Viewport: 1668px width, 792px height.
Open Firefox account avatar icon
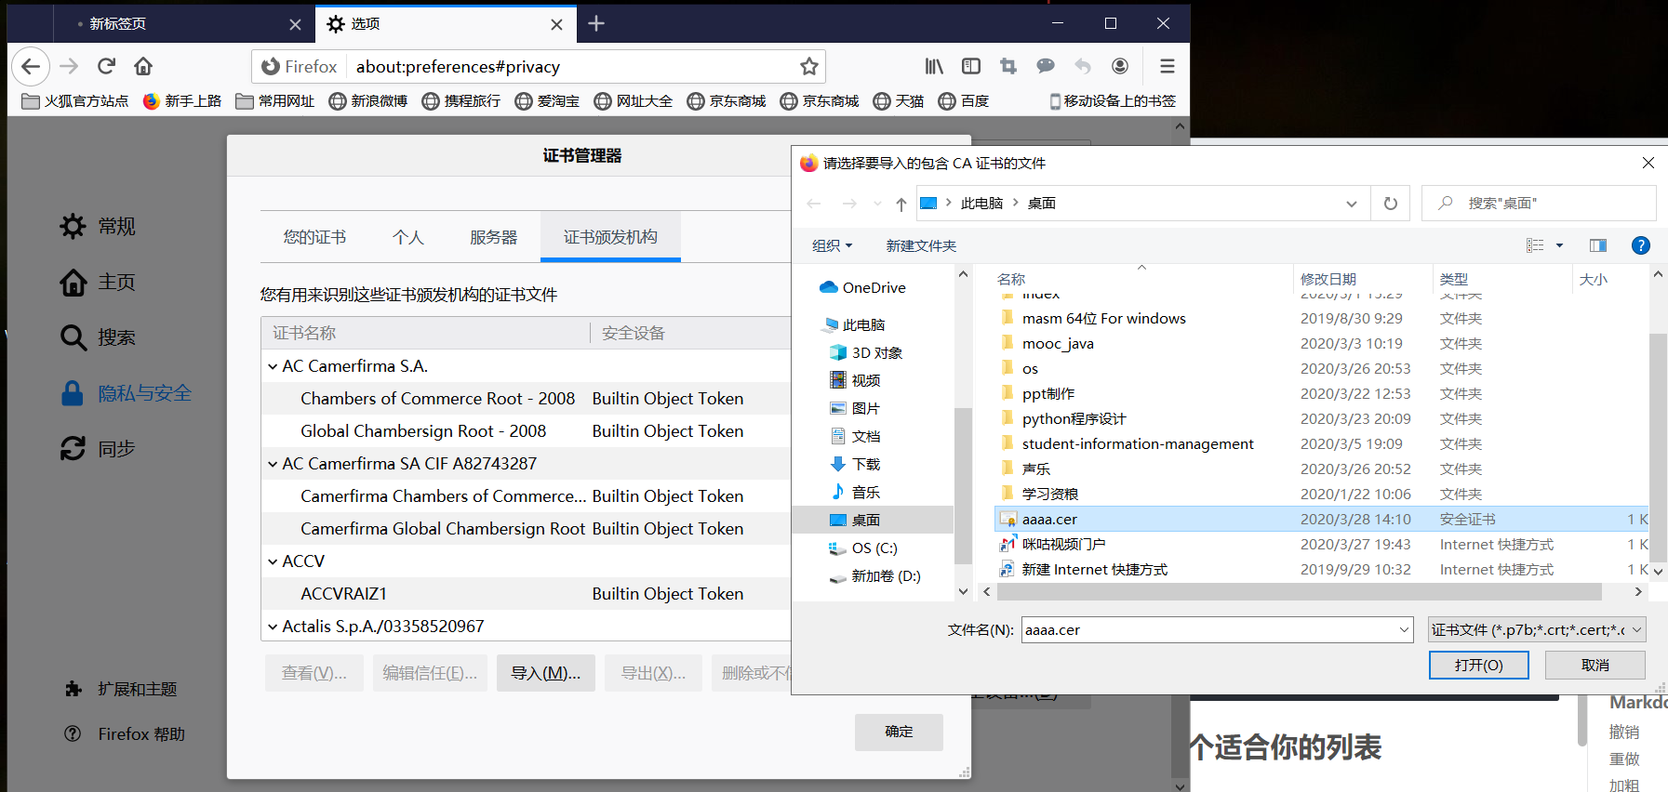[1120, 66]
